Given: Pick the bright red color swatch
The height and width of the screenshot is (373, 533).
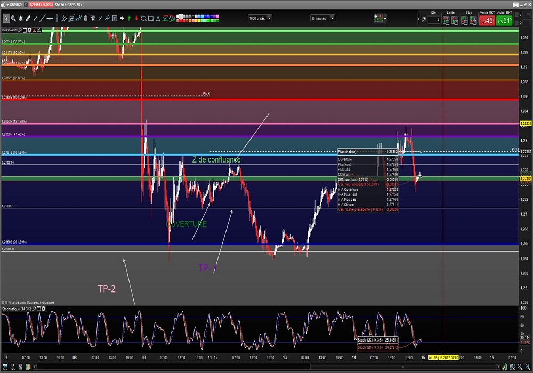Looking at the screenshot, I should click(x=181, y=20).
